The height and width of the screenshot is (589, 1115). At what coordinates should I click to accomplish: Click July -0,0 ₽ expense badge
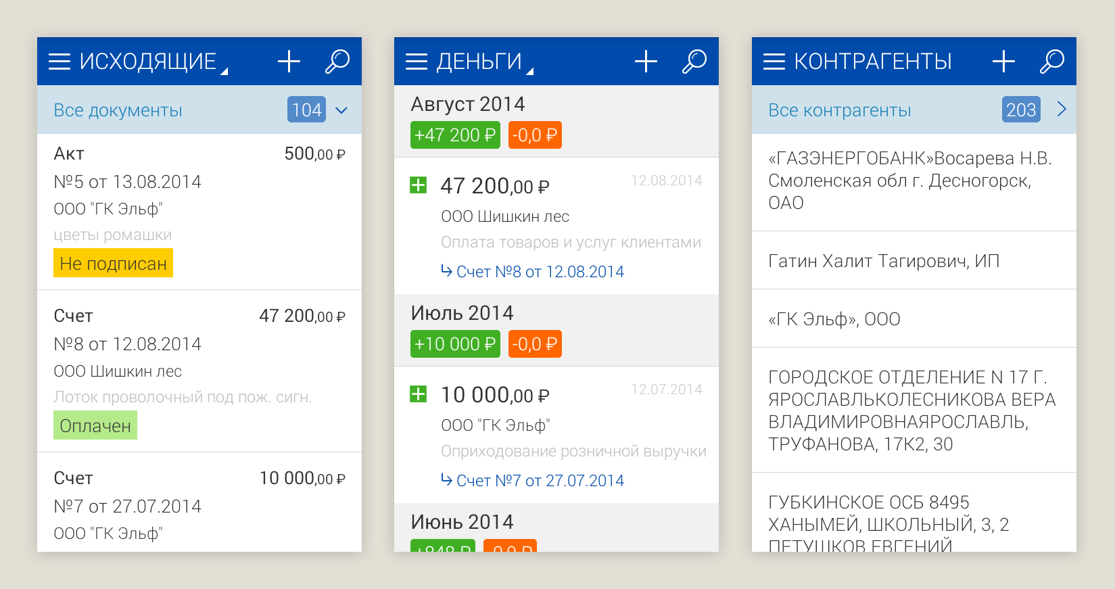point(535,344)
